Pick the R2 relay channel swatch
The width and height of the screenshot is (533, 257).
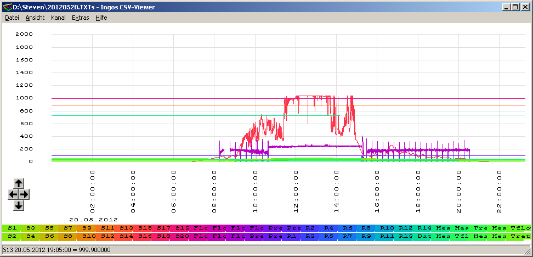point(310,228)
